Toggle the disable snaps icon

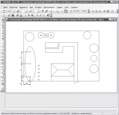(x=46, y=11)
